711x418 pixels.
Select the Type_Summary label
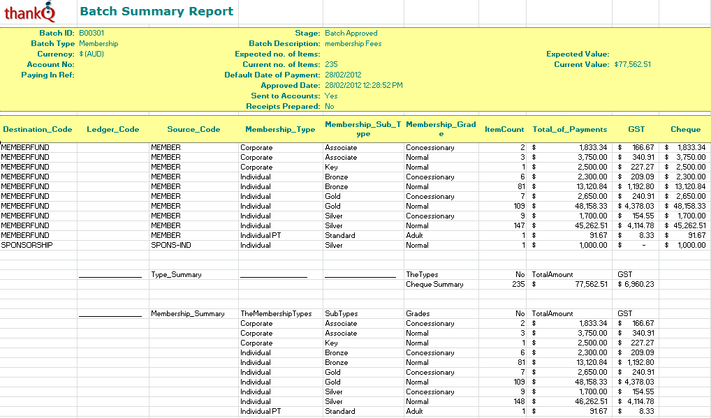click(x=177, y=274)
